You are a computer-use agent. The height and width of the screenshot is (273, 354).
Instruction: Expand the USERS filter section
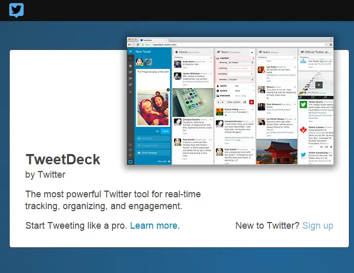[x=235, y=86]
